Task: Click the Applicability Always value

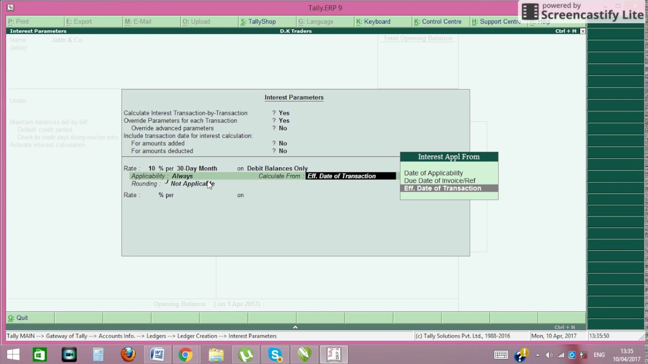Action: (x=182, y=176)
